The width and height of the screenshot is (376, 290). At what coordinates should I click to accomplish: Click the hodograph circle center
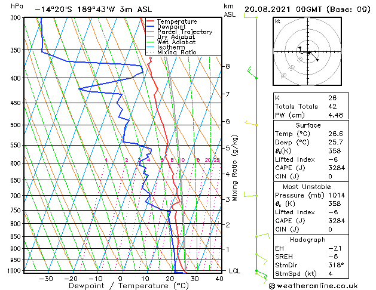coord(308,52)
